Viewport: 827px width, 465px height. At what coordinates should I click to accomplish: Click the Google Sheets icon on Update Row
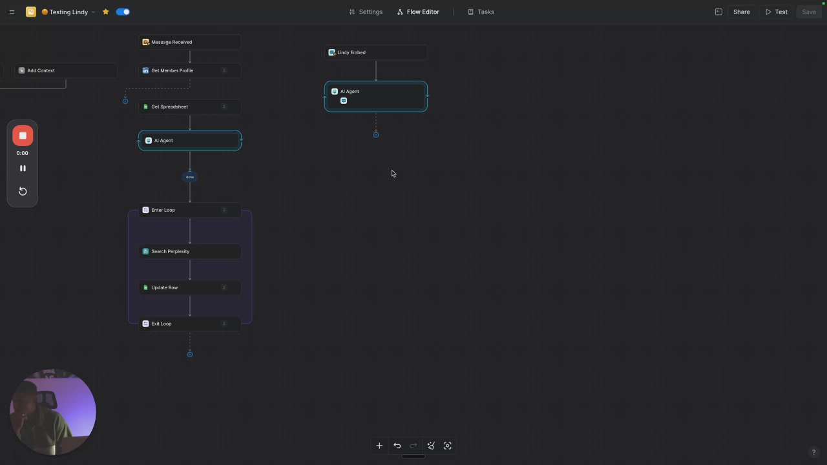(x=145, y=287)
